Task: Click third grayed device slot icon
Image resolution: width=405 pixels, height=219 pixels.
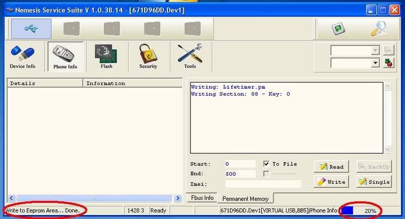Action: coord(112,29)
